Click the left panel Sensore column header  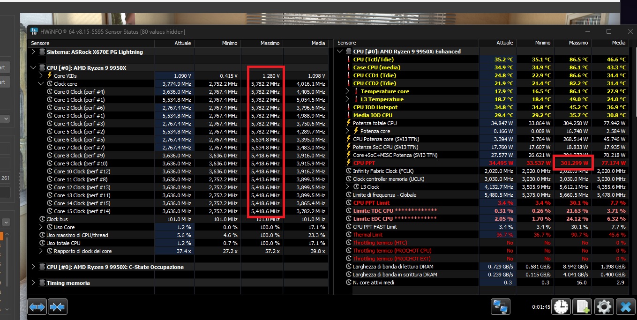tap(91, 43)
